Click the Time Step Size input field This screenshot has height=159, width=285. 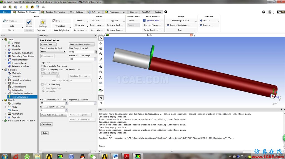[x=82, y=52]
